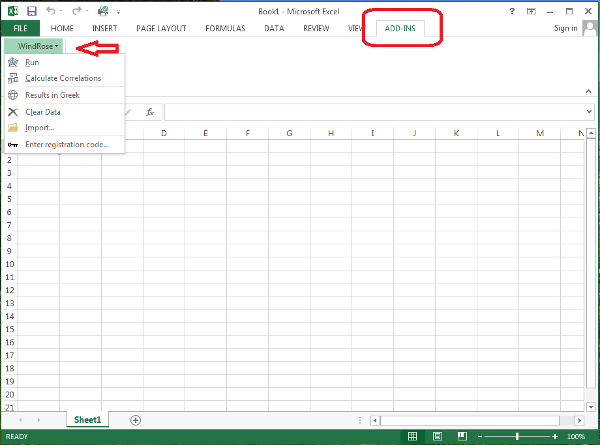The height and width of the screenshot is (445, 600).
Task: Click the Calculate Correlations icon
Action: 13,78
